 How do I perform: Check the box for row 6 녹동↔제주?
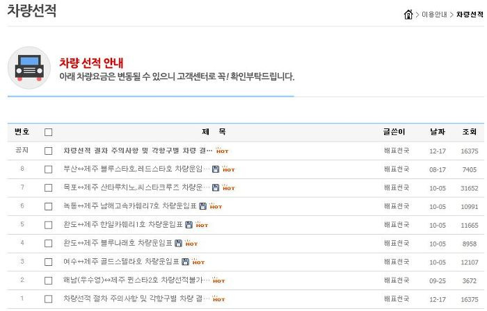[48, 207]
